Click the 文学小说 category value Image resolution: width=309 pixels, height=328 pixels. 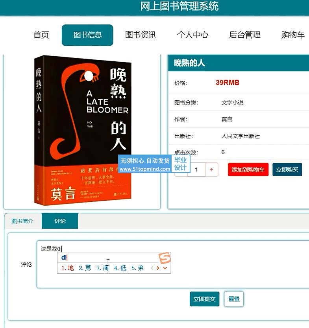(x=232, y=103)
